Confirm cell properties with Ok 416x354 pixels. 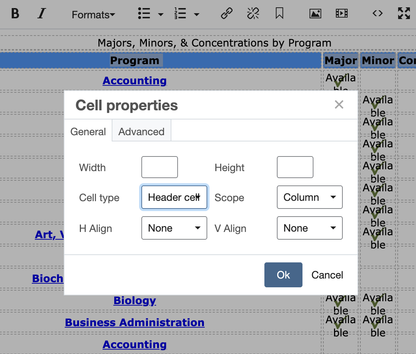[283, 275]
